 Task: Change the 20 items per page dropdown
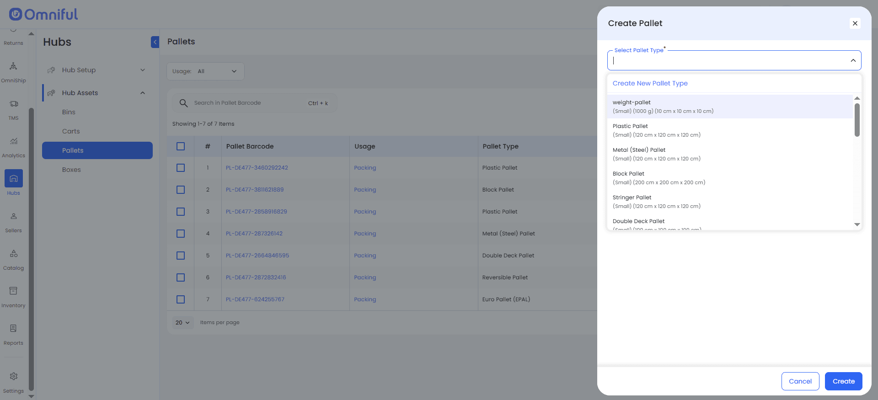[x=182, y=323]
